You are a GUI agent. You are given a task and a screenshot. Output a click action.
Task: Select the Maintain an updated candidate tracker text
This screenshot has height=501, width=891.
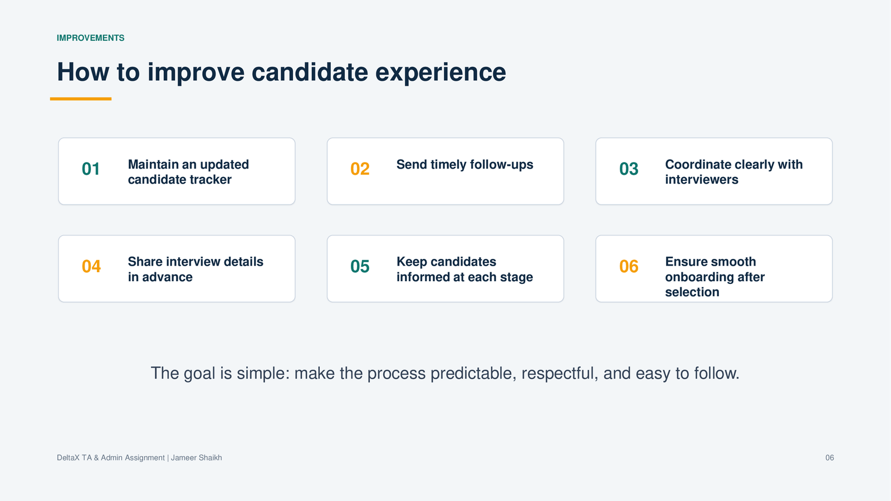tap(188, 172)
